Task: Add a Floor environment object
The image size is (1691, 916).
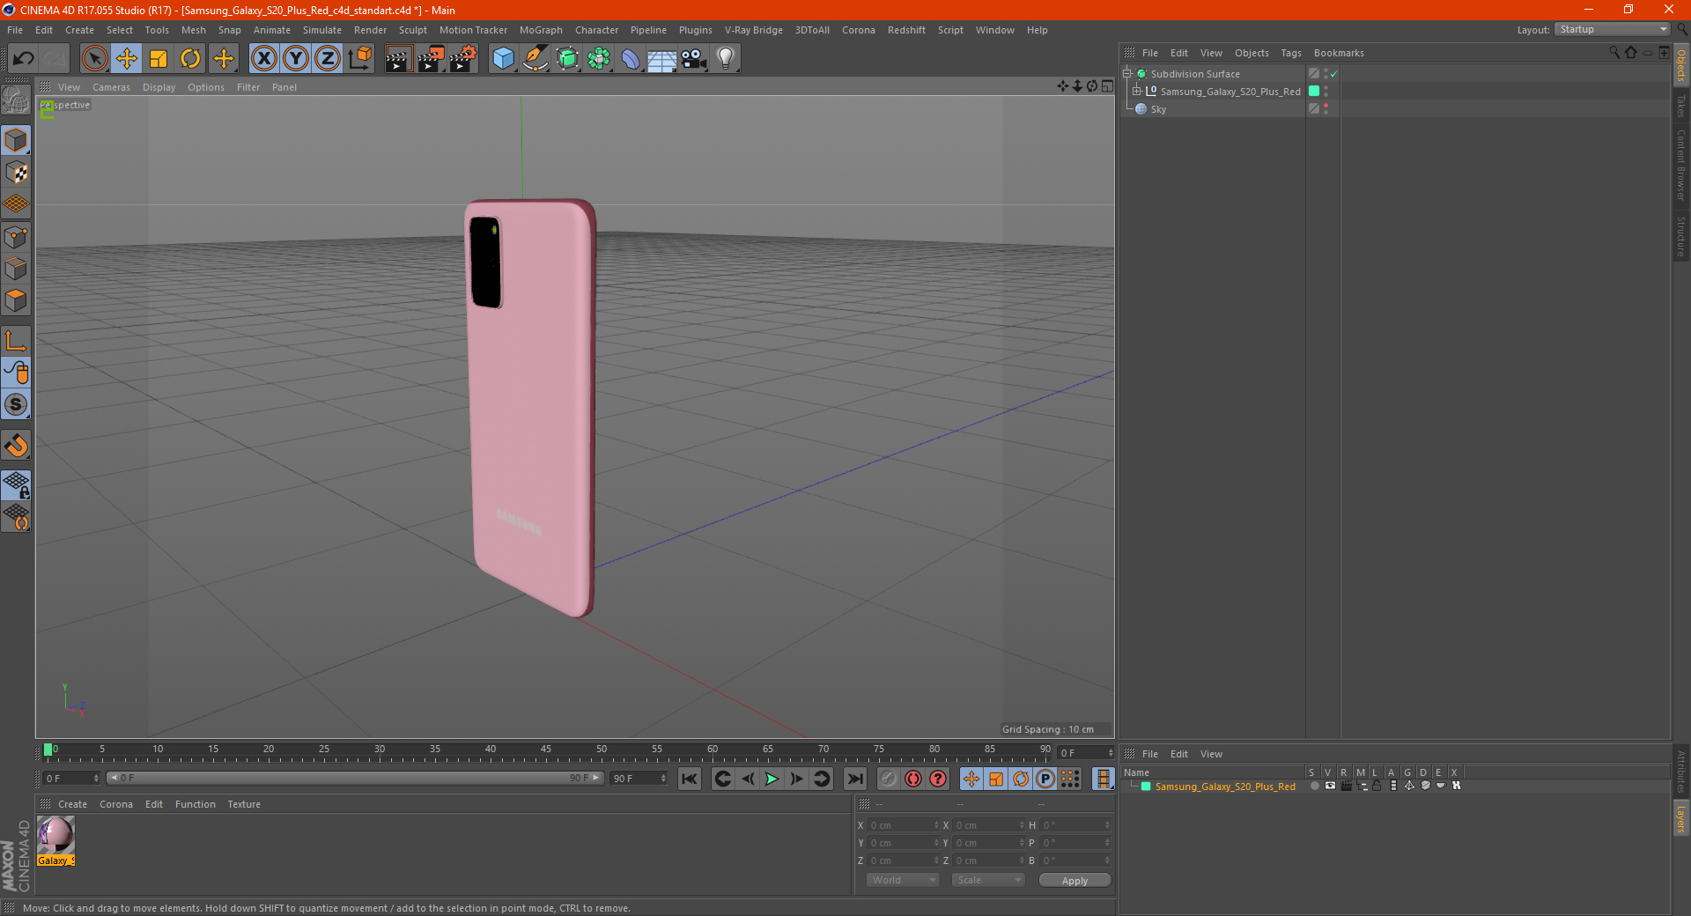Action: pos(662,59)
